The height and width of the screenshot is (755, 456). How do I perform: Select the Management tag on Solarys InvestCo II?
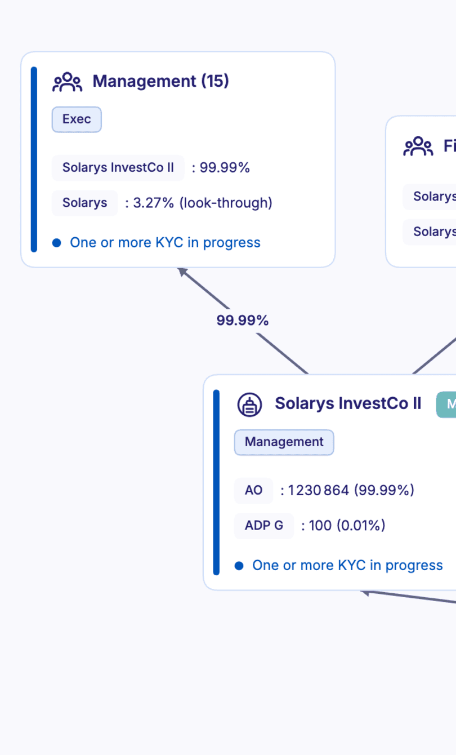point(284,442)
